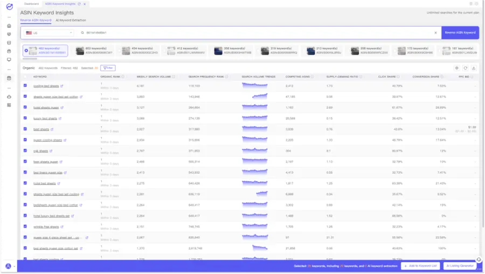The image size is (485, 274).
Task: Click the AI Listing Generator button
Action: point(460,266)
